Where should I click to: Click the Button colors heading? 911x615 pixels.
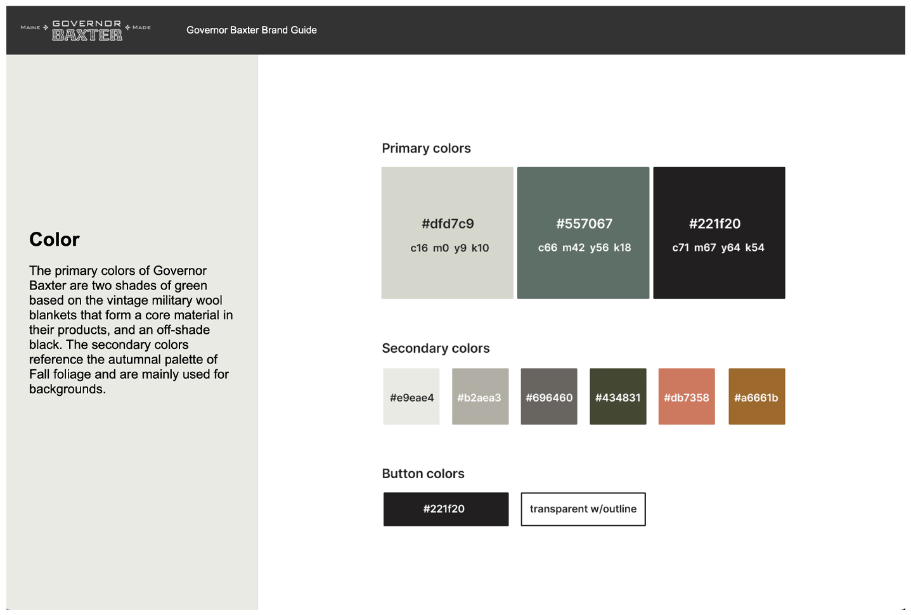(x=423, y=474)
